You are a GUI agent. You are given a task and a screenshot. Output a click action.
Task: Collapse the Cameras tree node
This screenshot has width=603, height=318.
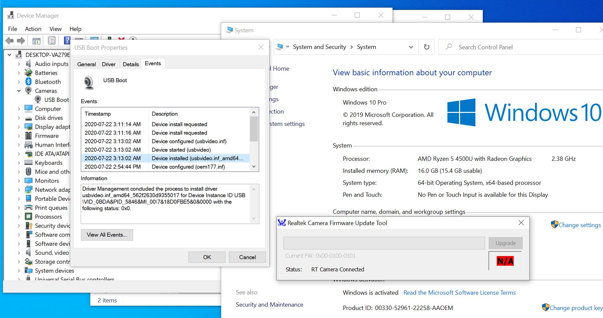[19, 91]
